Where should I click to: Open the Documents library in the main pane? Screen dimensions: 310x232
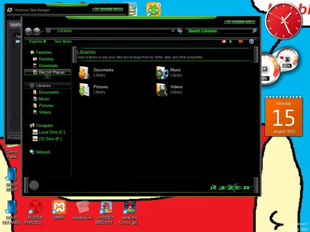click(x=96, y=72)
